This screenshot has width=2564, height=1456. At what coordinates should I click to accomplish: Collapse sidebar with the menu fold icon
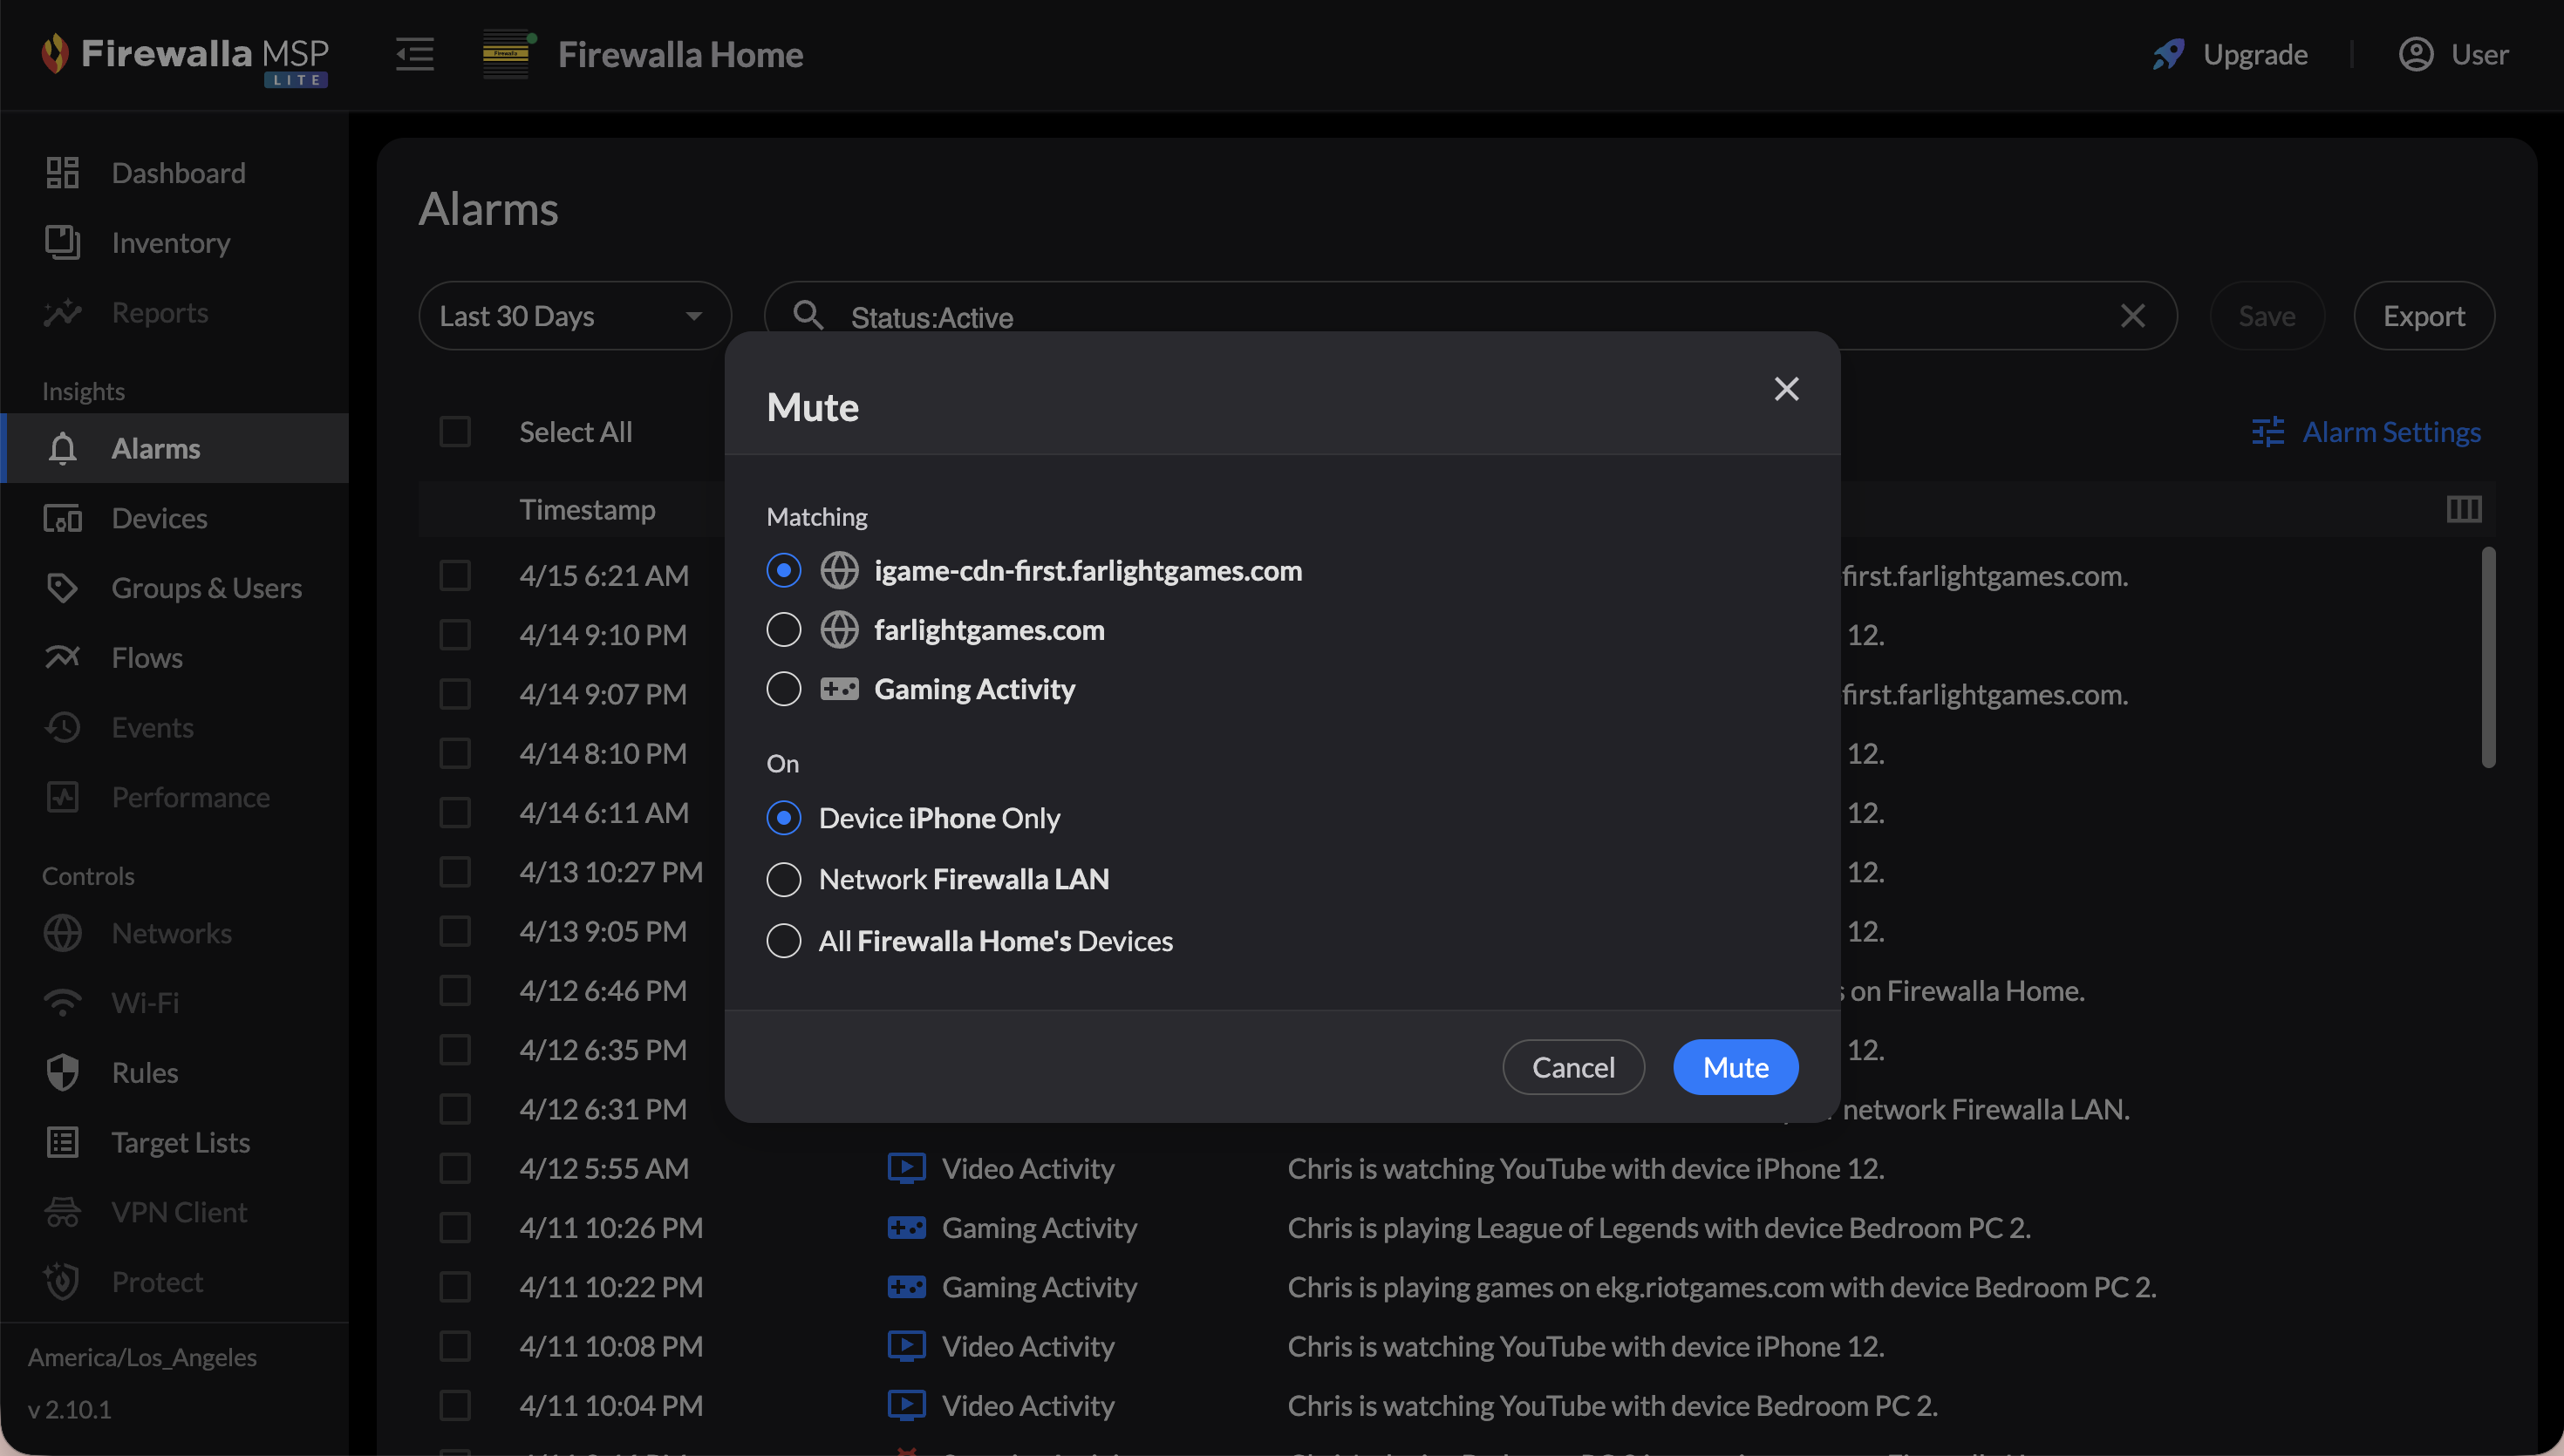pos(414,54)
